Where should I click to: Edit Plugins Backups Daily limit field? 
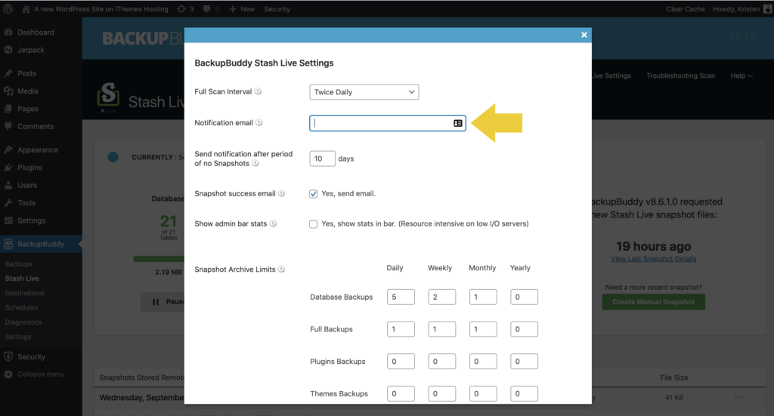pos(401,362)
